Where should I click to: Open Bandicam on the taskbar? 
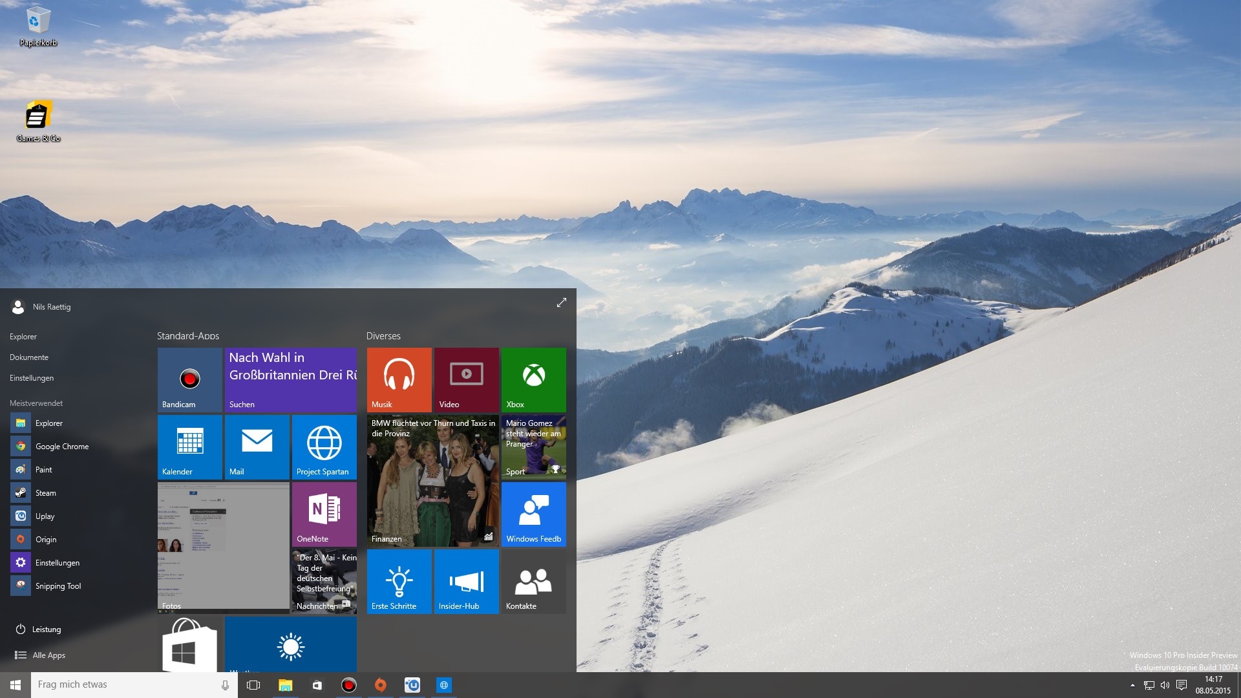pyautogui.click(x=348, y=685)
